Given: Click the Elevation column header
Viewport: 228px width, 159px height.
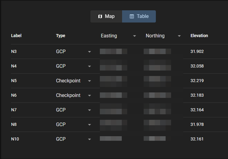Looking at the screenshot, I should [x=199, y=36].
